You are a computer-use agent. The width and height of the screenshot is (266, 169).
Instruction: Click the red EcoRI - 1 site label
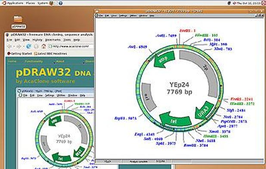tap(188, 30)
